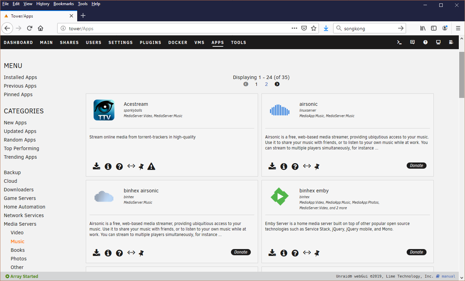
Task: Open the Firefox library icon
Action: click(x=423, y=29)
